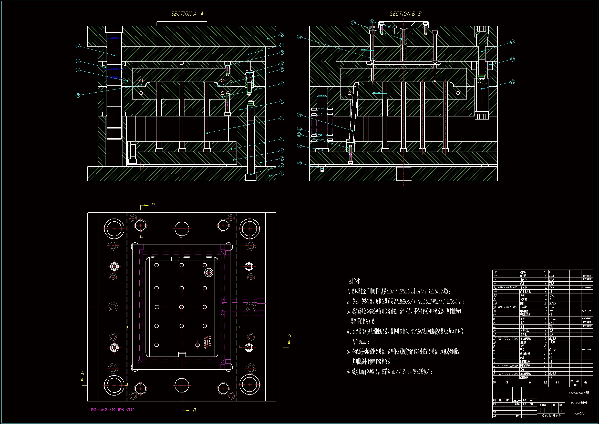Click the top B section marker
This screenshot has height=424, width=599.
point(153,206)
